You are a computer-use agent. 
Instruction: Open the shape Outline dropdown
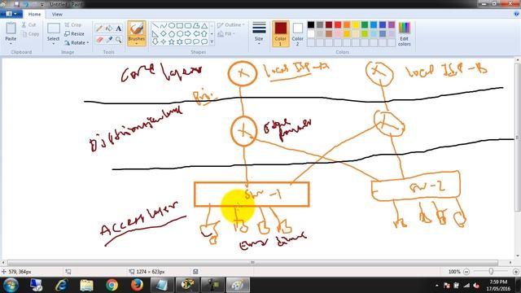point(231,25)
